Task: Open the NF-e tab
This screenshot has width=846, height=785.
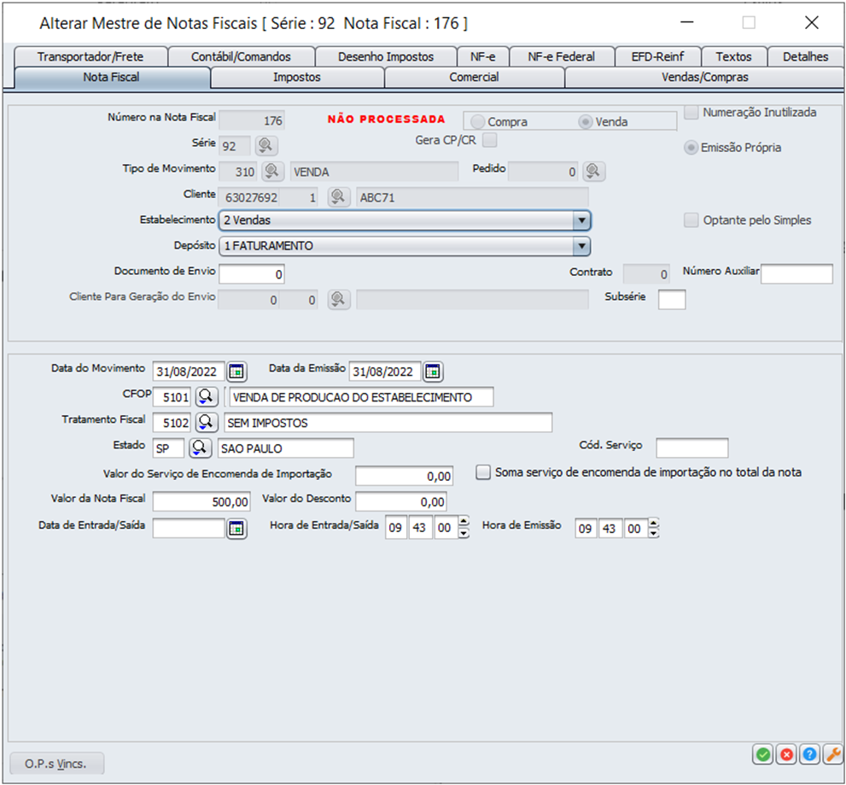Action: (x=483, y=56)
